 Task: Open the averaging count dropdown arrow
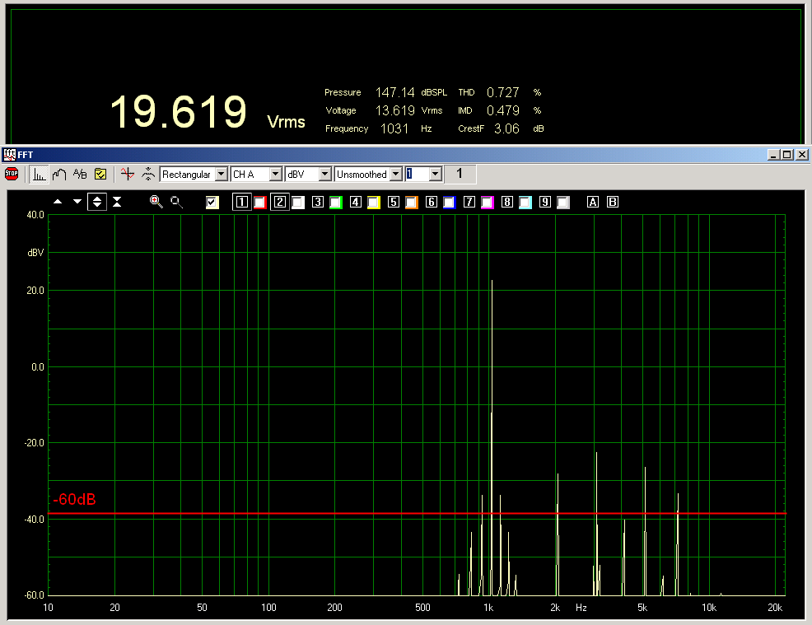pyautogui.click(x=436, y=175)
